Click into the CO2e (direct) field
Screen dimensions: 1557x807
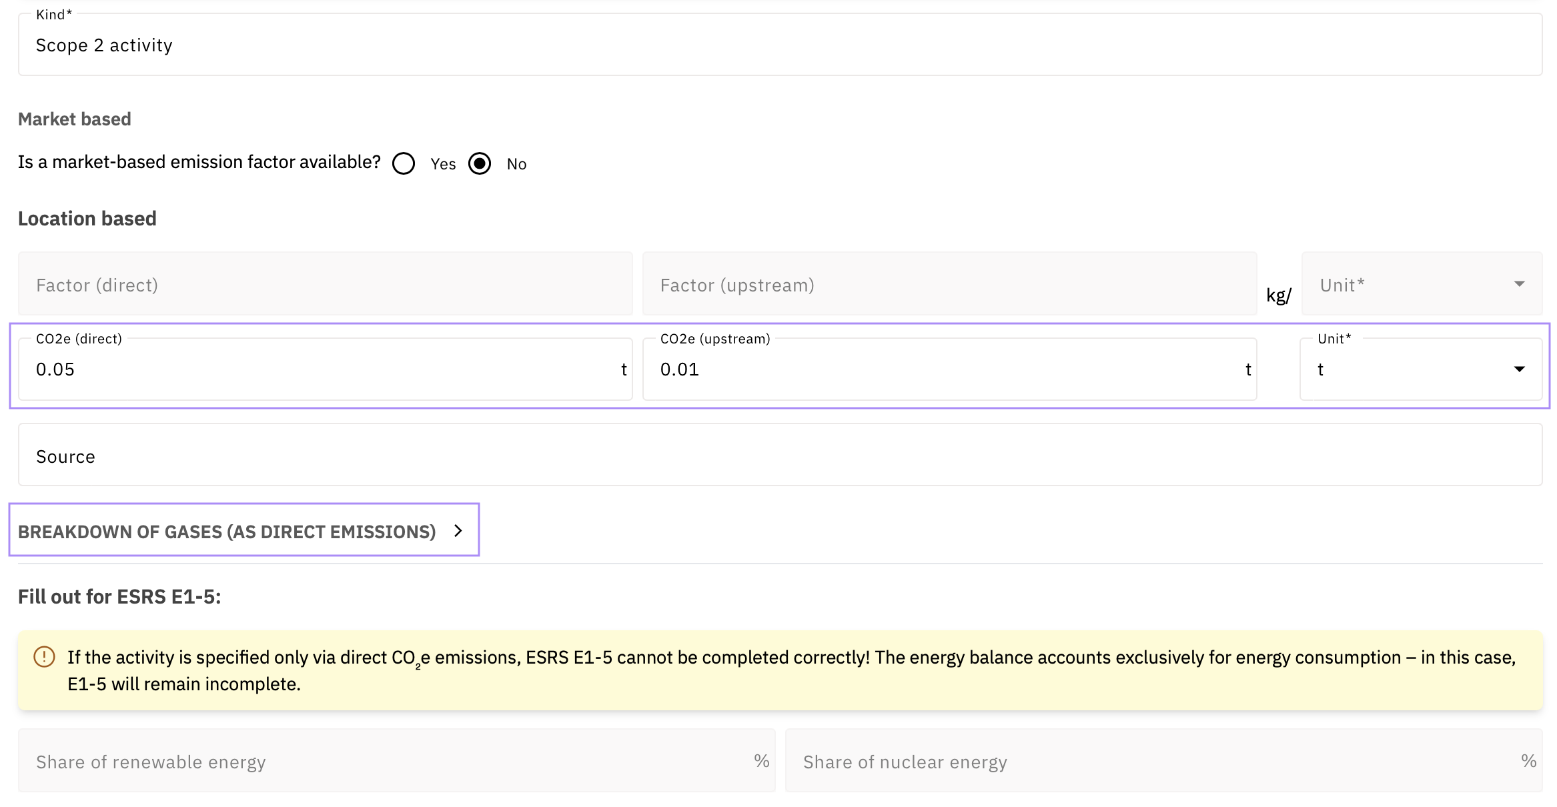click(x=320, y=369)
